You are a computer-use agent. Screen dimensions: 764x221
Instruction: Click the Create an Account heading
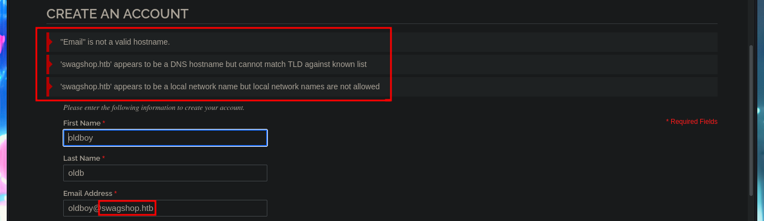(x=117, y=13)
